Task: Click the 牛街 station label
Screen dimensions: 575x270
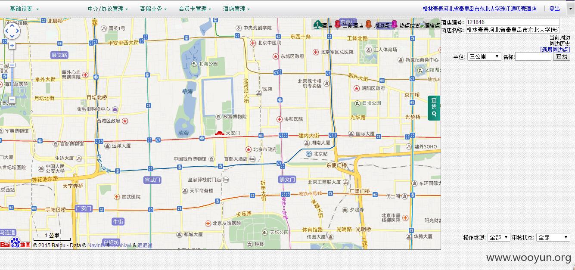Action: 118,221
